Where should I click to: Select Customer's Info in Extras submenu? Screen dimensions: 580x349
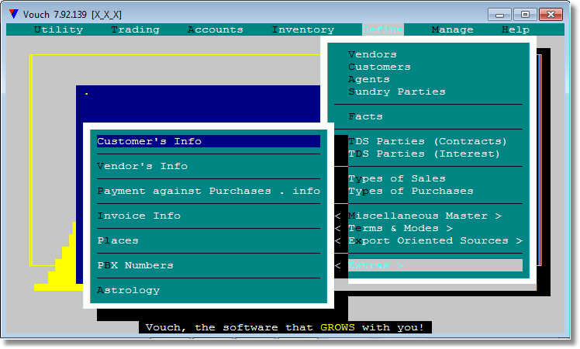[x=209, y=141]
